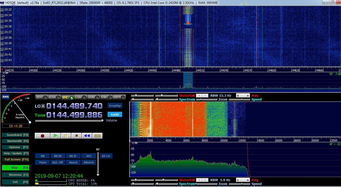Open the Bandwidth [F6] menu
The height and width of the screenshot is (187, 341).
[x=15, y=141]
